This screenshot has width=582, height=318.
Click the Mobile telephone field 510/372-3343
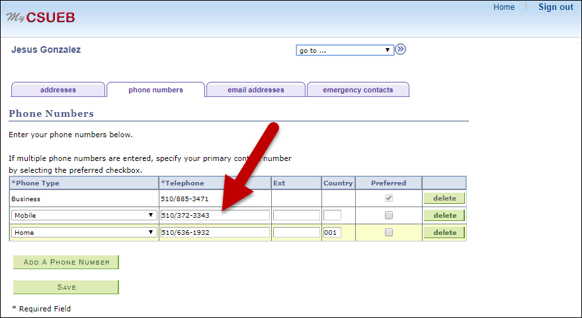215,215
